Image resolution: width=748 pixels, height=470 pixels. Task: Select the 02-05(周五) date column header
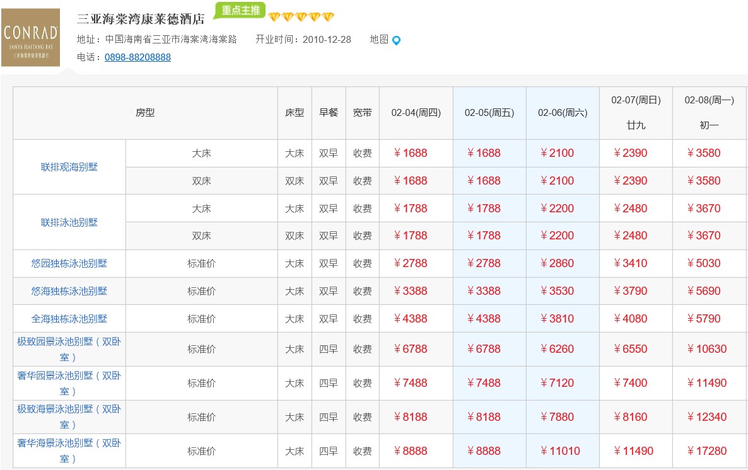(x=489, y=113)
